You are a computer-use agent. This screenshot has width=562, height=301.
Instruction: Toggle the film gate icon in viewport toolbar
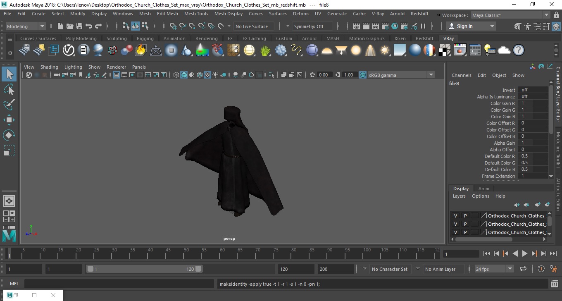point(124,75)
